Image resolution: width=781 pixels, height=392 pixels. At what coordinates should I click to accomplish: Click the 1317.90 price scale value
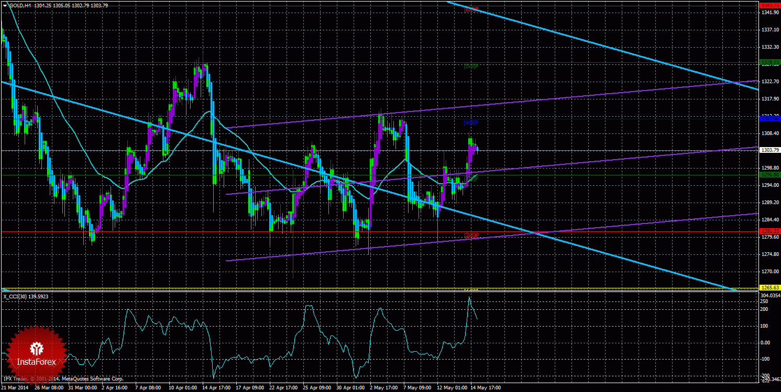pyautogui.click(x=769, y=98)
